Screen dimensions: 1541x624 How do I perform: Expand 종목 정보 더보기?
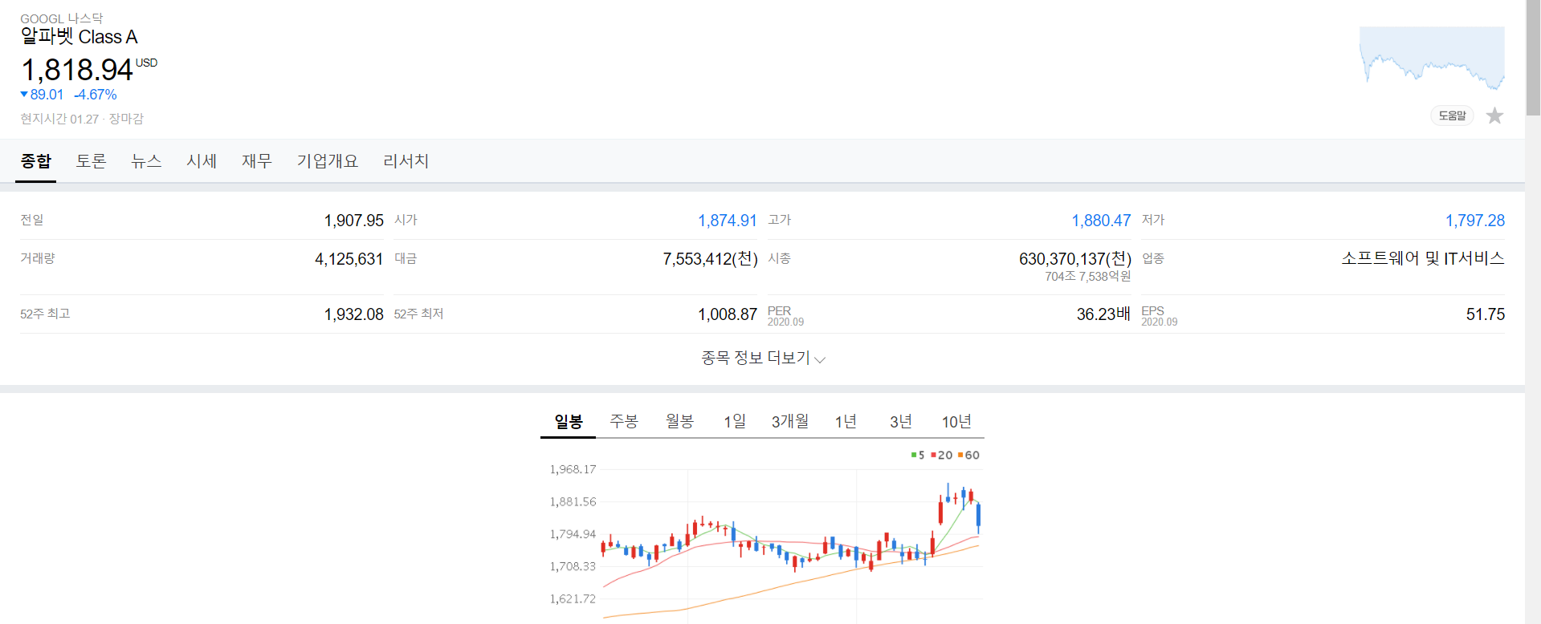click(x=763, y=358)
